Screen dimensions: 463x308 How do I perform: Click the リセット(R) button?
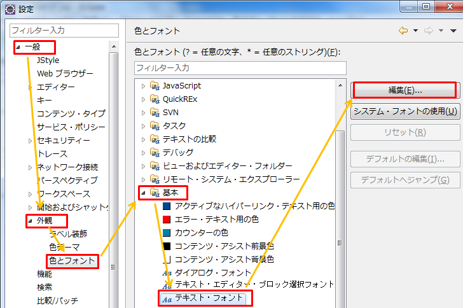(x=405, y=132)
